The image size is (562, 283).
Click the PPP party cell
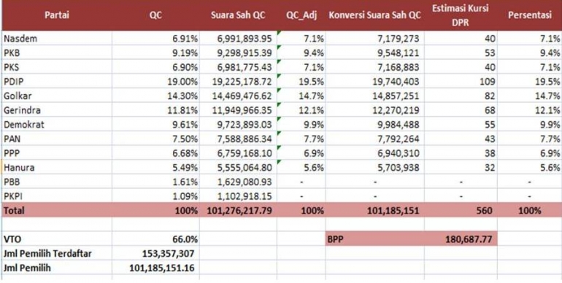pyautogui.click(x=57, y=153)
